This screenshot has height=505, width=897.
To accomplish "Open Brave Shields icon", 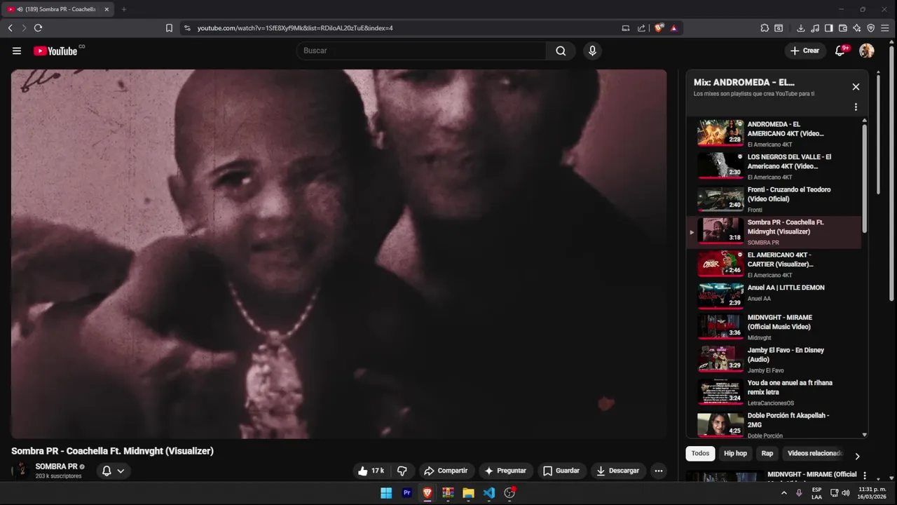I will (659, 28).
